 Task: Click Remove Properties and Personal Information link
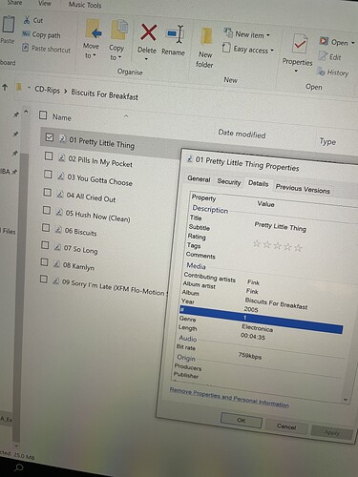tap(229, 397)
